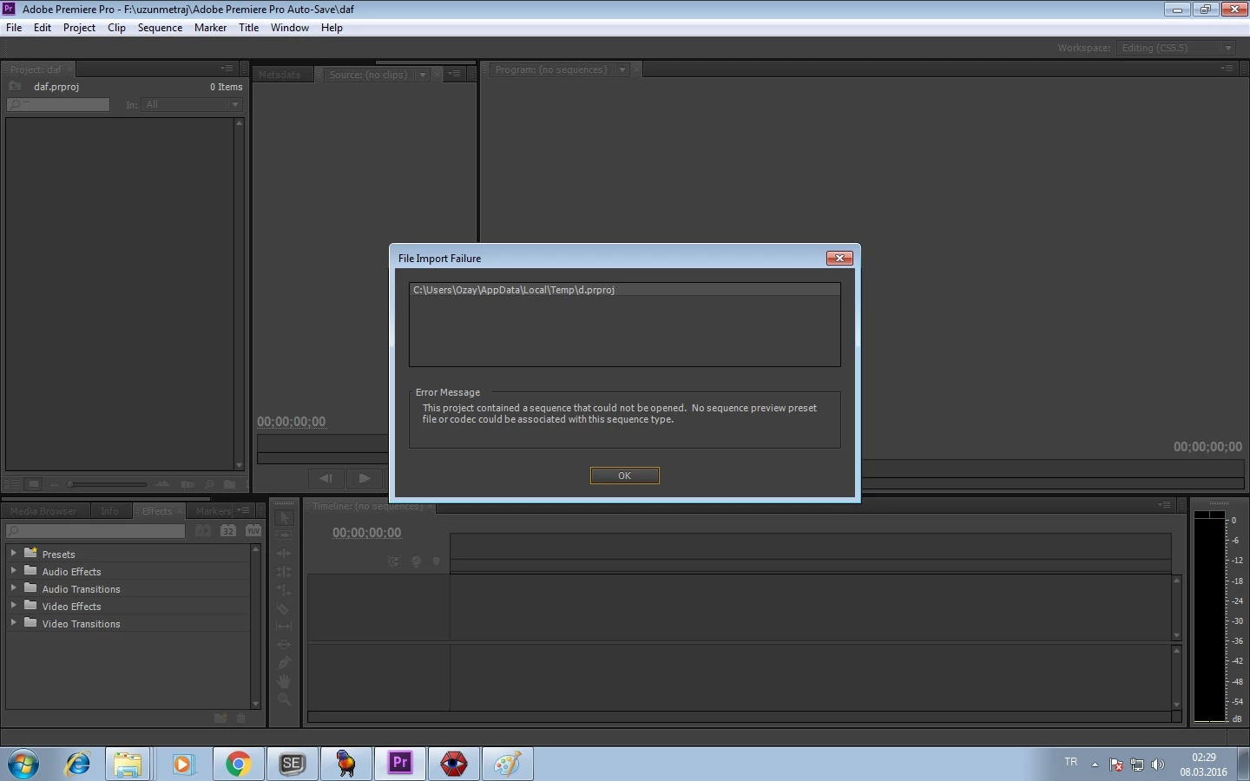
Task: Open the Title menu
Action: click(248, 28)
